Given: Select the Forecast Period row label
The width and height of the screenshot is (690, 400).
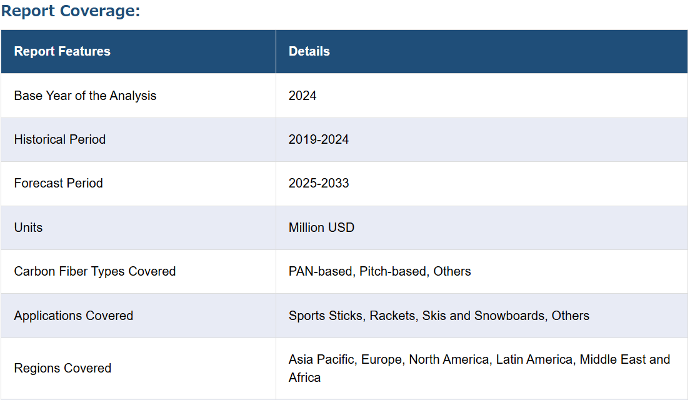Looking at the screenshot, I should [x=59, y=183].
